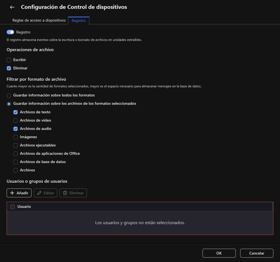This screenshot has width=280, height=262.
Task: Uncheck Archivos de texto
Action: [x=15, y=112]
